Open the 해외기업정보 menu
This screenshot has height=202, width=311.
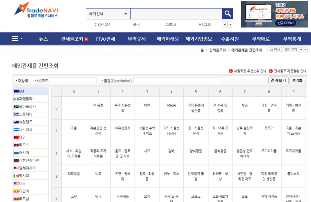tap(199, 39)
